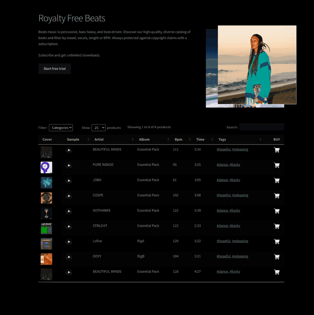314x315 pixels.
Task: Add NOTHANKS beat to cart
Action: (277, 211)
